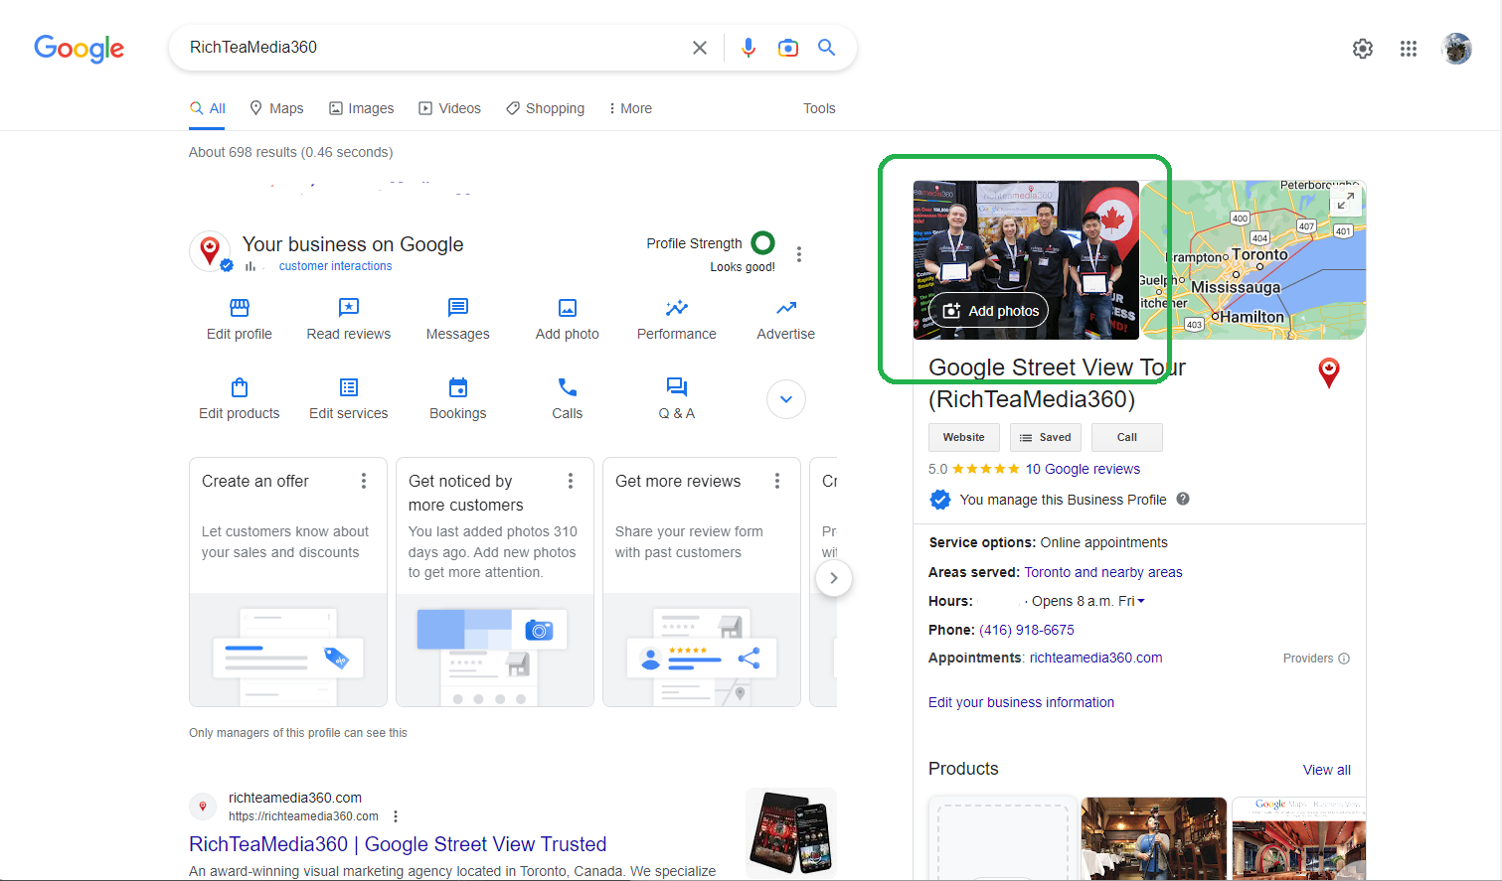Viewport: 1502px width, 881px height.
Task: Open Advertise option
Action: tap(786, 320)
